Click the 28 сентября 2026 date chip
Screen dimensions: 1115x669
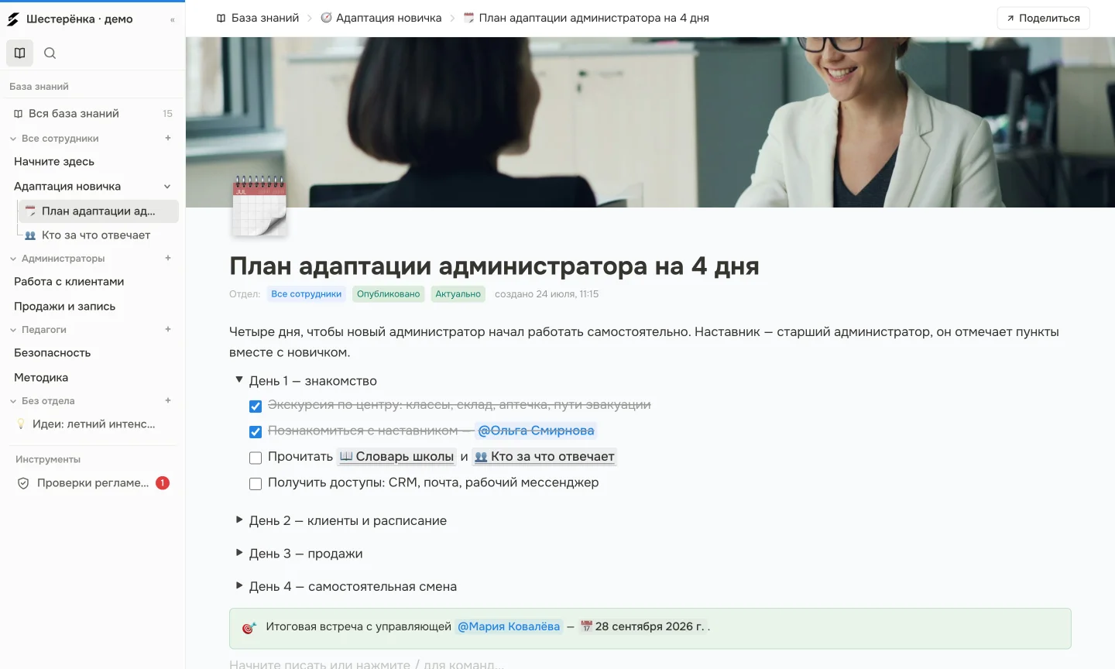coord(643,626)
